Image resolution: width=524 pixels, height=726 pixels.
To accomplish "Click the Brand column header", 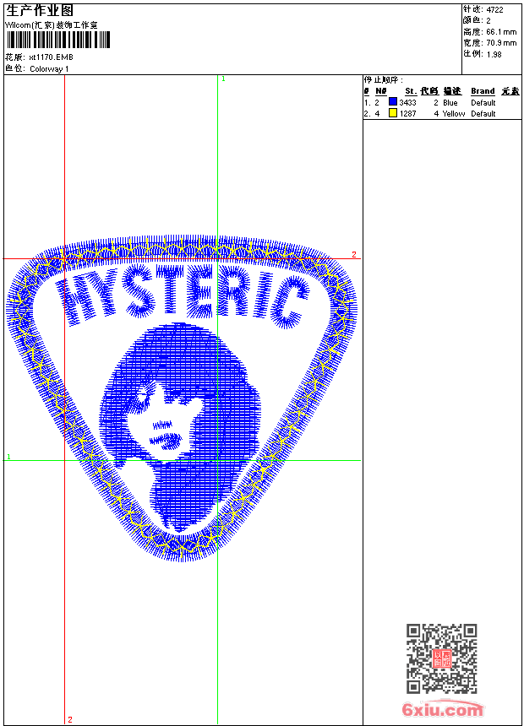I will click(x=483, y=91).
